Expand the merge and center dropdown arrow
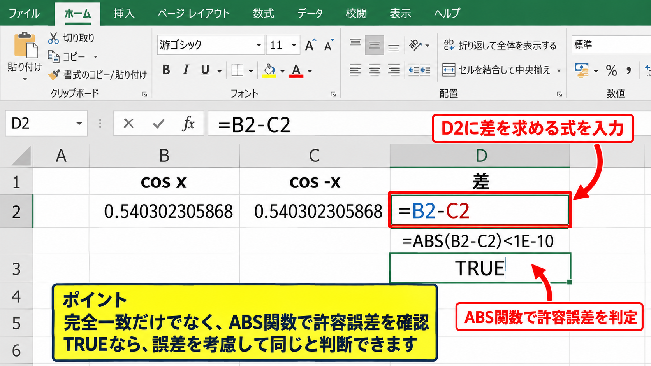651x366 pixels. click(x=559, y=70)
